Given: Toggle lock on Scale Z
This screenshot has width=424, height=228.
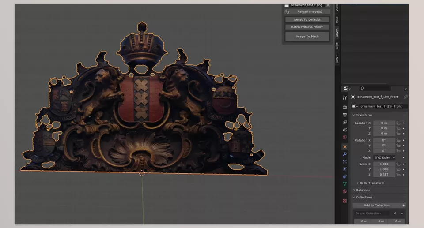Looking at the screenshot, I should click(398, 175).
